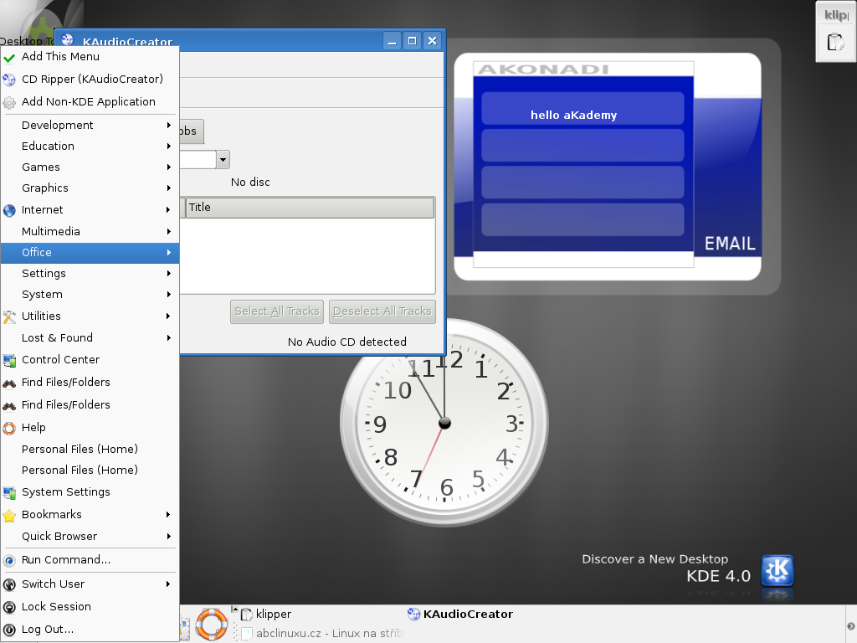Open the Utilities submenu entry
857x643 pixels.
point(90,316)
